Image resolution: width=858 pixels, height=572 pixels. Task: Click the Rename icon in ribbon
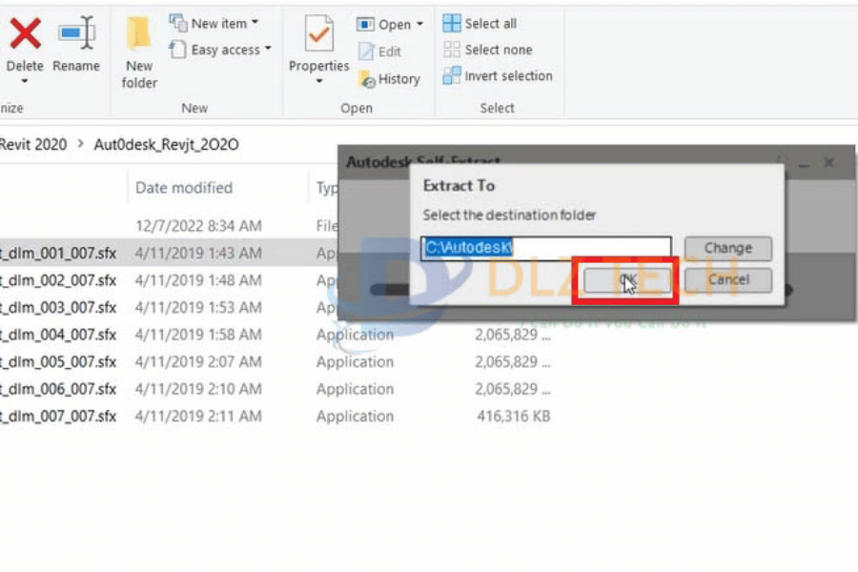76,33
